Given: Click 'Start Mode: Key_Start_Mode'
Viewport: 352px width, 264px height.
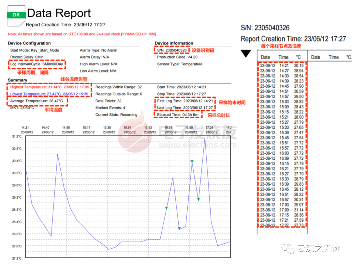Looking at the screenshot, I should click(35, 50).
